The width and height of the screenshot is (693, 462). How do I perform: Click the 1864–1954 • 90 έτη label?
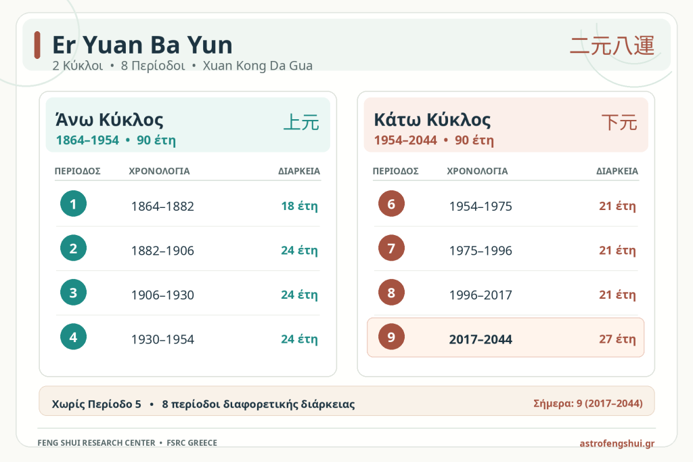coord(116,140)
